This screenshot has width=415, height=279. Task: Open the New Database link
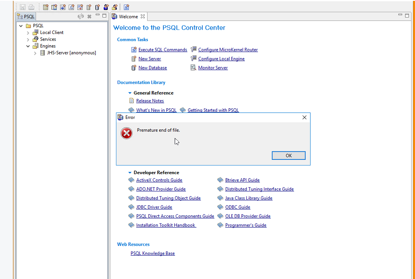pos(153,68)
